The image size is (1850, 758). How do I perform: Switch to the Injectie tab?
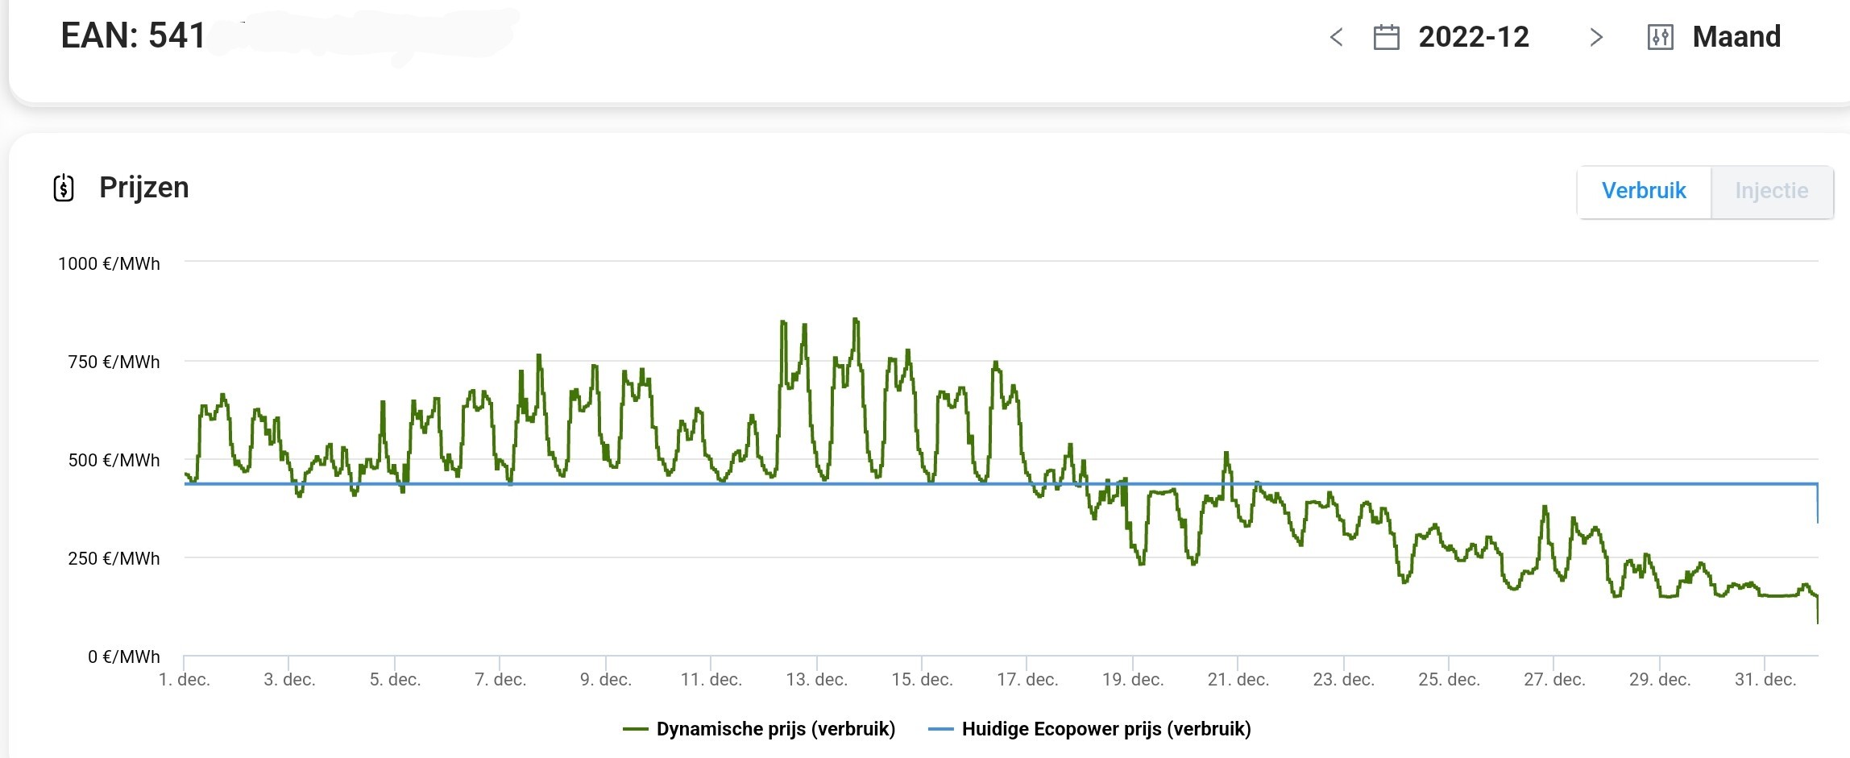pyautogui.click(x=1771, y=191)
